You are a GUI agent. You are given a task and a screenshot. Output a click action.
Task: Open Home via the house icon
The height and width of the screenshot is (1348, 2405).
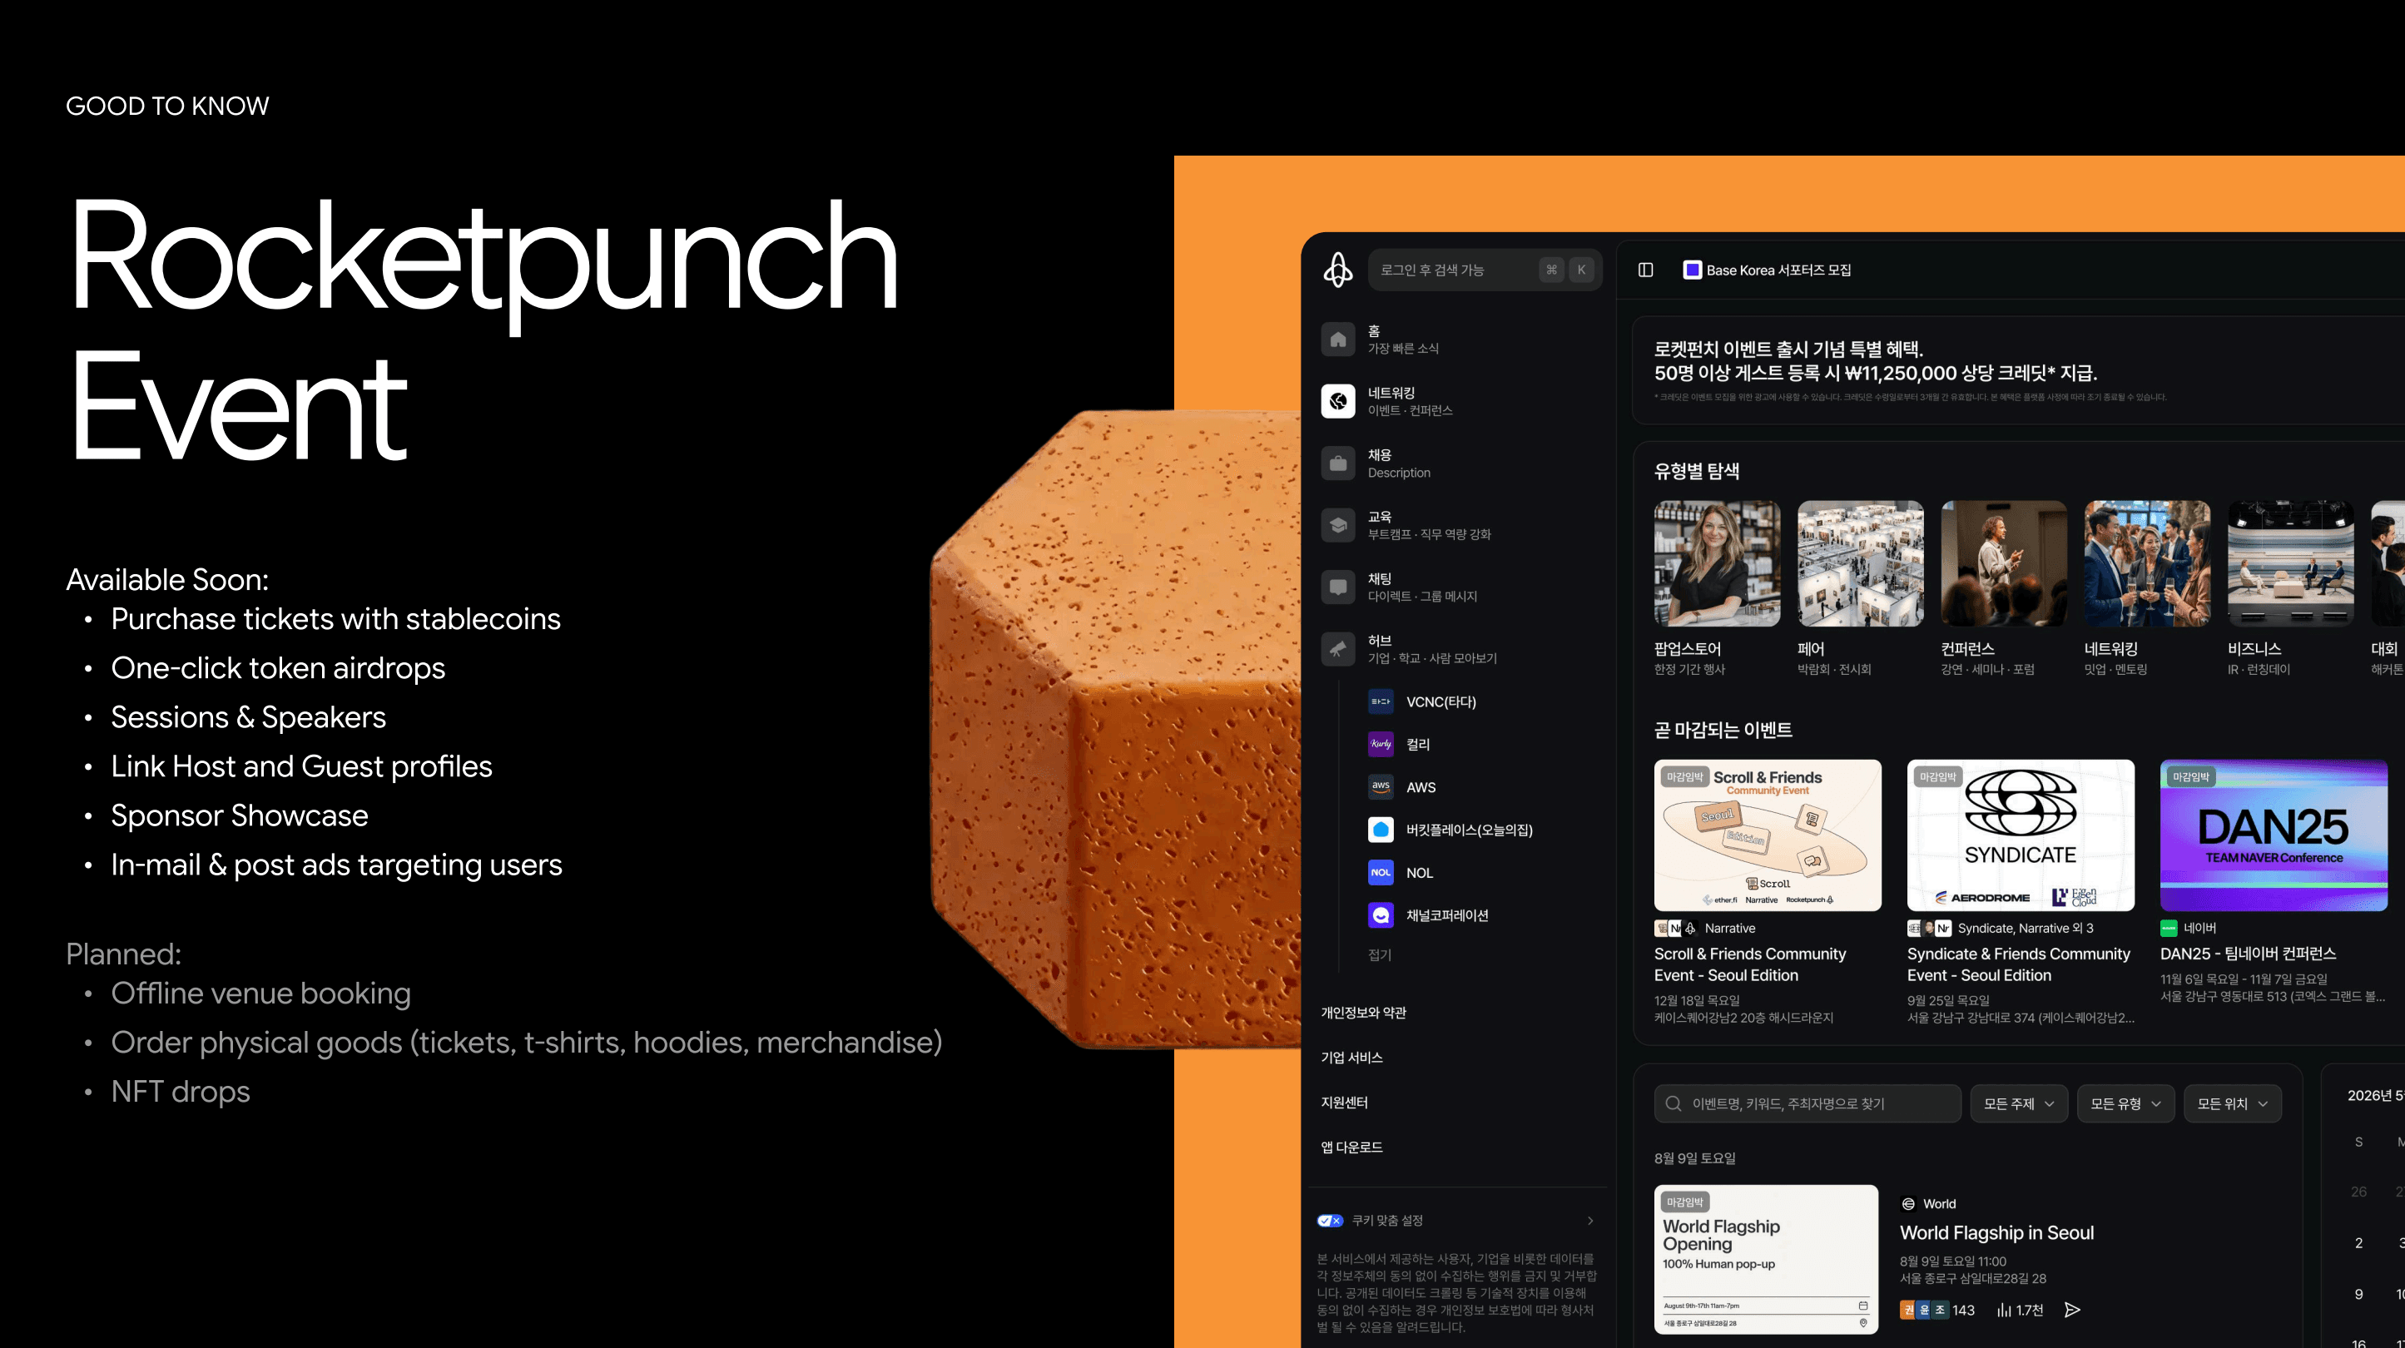[x=1338, y=339]
